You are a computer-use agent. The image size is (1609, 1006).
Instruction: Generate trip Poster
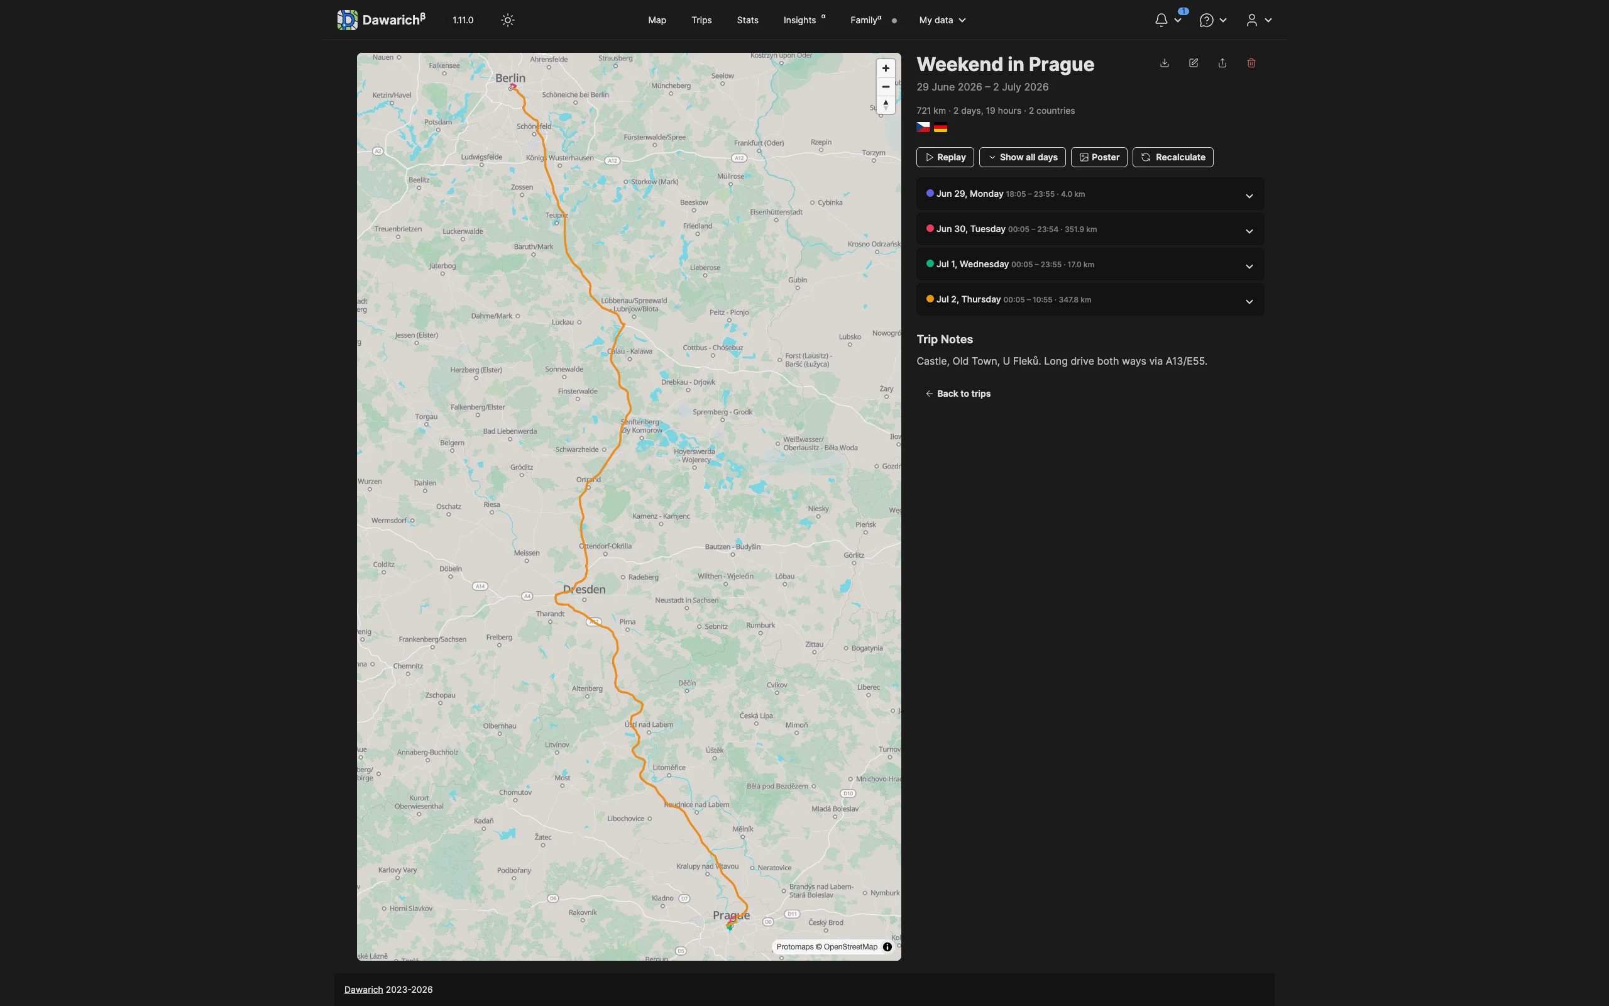[1099, 157]
